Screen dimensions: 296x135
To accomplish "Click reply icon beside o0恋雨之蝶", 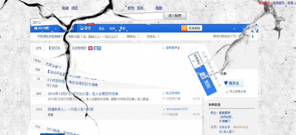I will [x=164, y=98].
